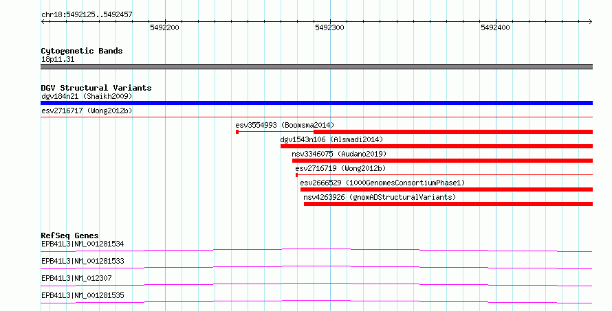The height and width of the screenshot is (311, 612).
Task: Click the right arrow of the ruler
Action: (590, 21)
